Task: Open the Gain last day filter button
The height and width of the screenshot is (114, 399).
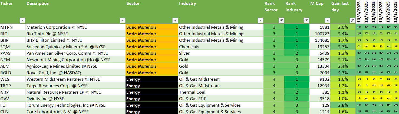Action: click(x=352, y=21)
